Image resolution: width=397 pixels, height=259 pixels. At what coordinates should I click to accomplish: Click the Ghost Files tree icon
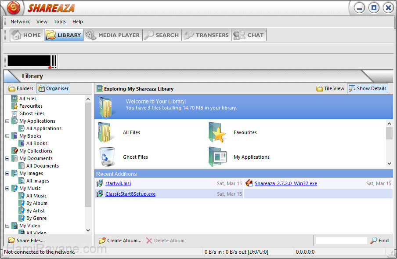point(14,113)
